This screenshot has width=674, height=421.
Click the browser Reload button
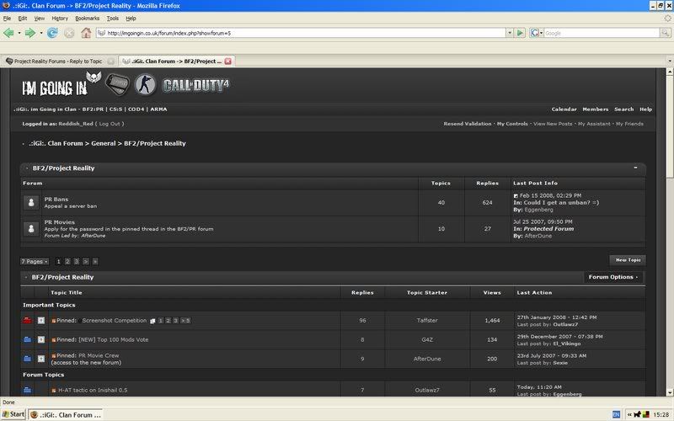52,33
